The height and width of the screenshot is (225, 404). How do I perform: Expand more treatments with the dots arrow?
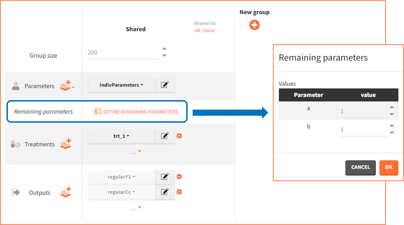[x=136, y=152]
